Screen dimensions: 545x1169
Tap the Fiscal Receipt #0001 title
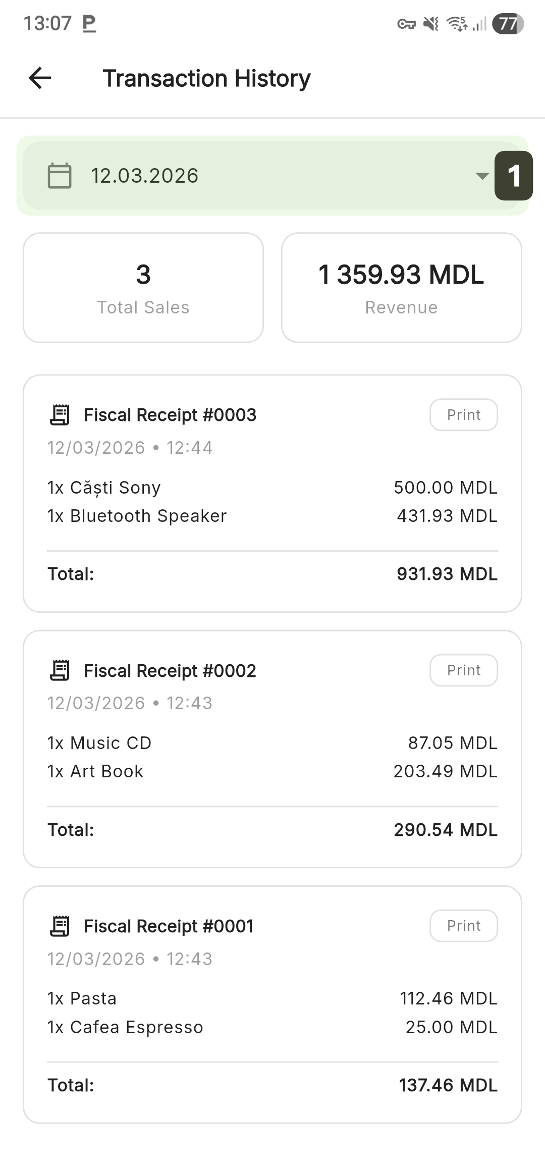[x=169, y=926]
